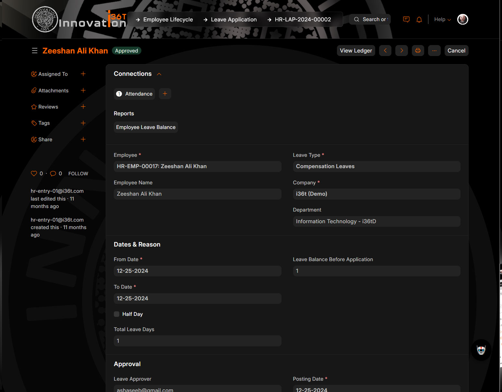
Task: Toggle sidebar with hamburger icon
Action: [x=35, y=51]
